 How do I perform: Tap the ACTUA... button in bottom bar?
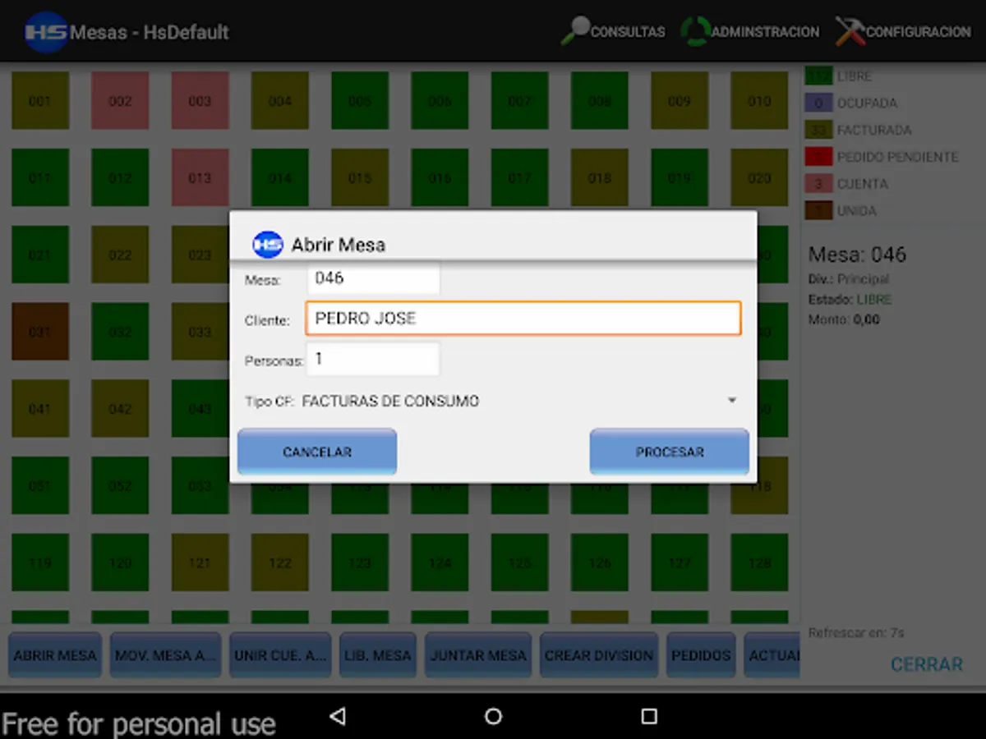click(x=772, y=655)
